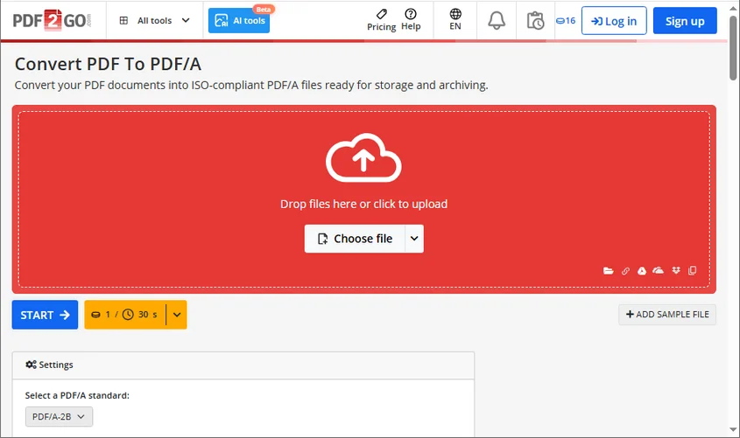Open the Pricing page
Screen dimensions: 740x438
[381, 19]
